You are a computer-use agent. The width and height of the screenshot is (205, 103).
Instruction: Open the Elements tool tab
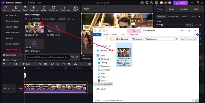coord(54,9)
